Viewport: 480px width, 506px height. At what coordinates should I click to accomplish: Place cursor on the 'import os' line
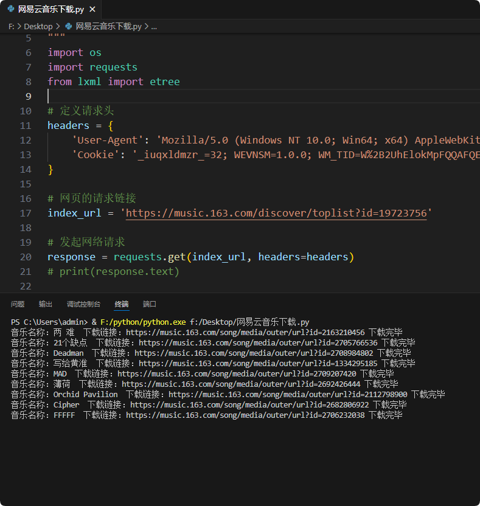pos(75,52)
